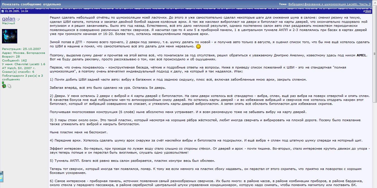Click the green reputation bar indicator
The height and width of the screenshot is (188, 377).
pyautogui.click(x=3, y=83)
